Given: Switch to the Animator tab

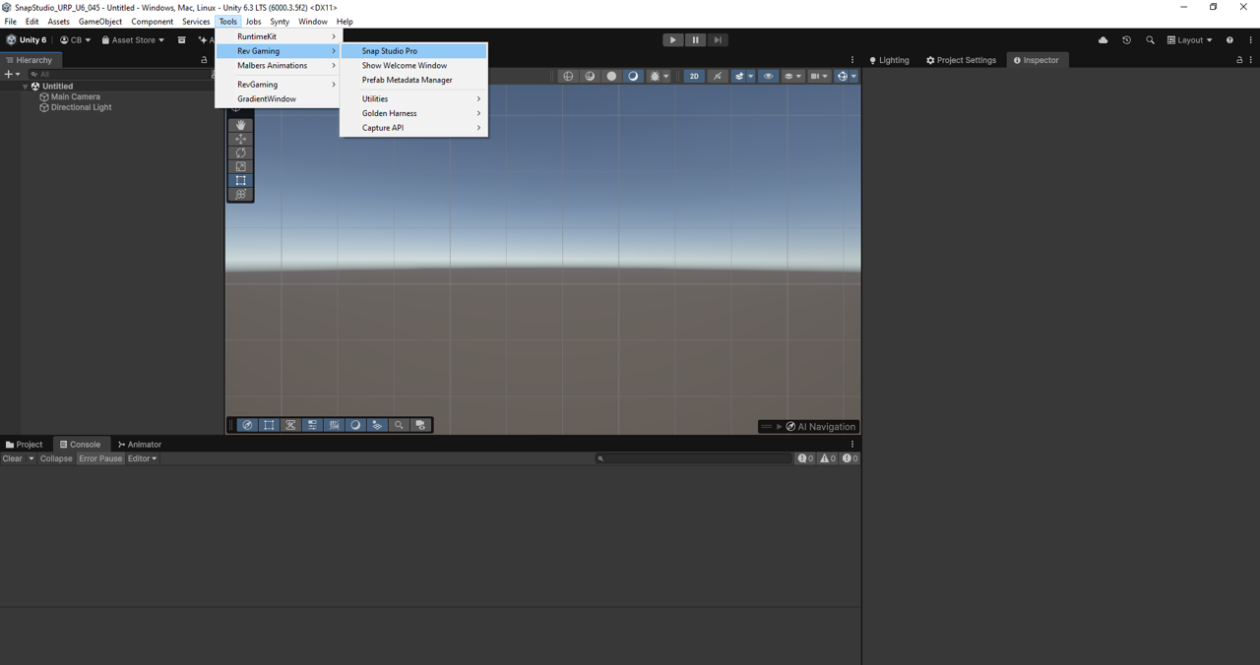Looking at the screenshot, I should pyautogui.click(x=140, y=445).
